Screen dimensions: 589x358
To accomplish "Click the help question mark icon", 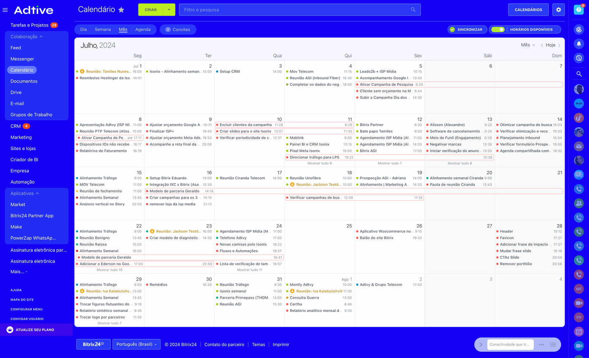I will (579, 10).
